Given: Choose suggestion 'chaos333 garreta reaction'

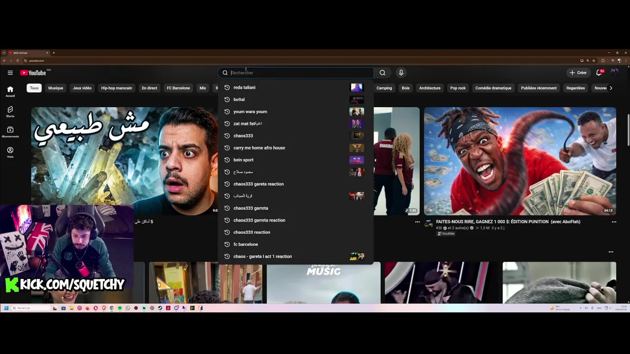Looking at the screenshot, I should click(296, 220).
